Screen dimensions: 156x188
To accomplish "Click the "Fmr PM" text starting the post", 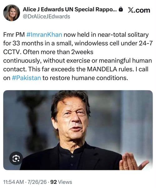I will tap(14, 35).
